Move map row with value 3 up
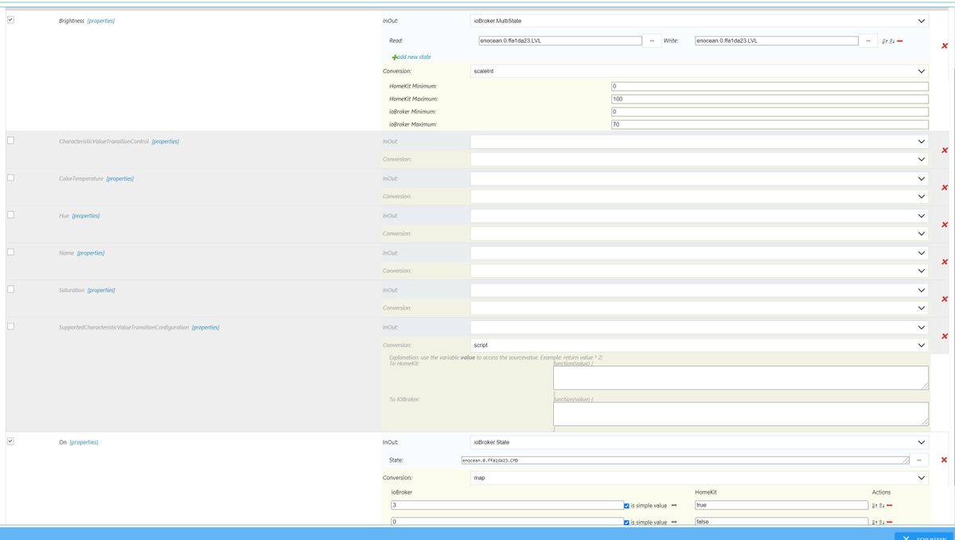 click(875, 505)
